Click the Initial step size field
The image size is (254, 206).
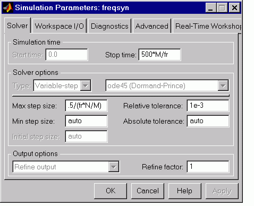pos(86,136)
